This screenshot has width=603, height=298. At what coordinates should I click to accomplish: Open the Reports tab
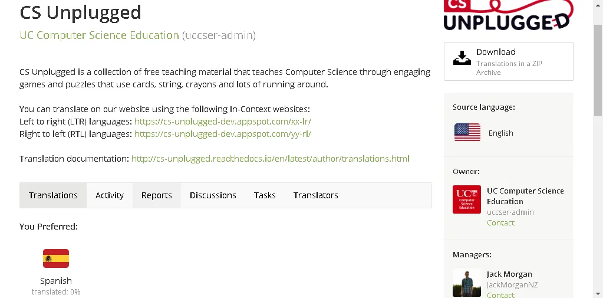pyautogui.click(x=156, y=195)
